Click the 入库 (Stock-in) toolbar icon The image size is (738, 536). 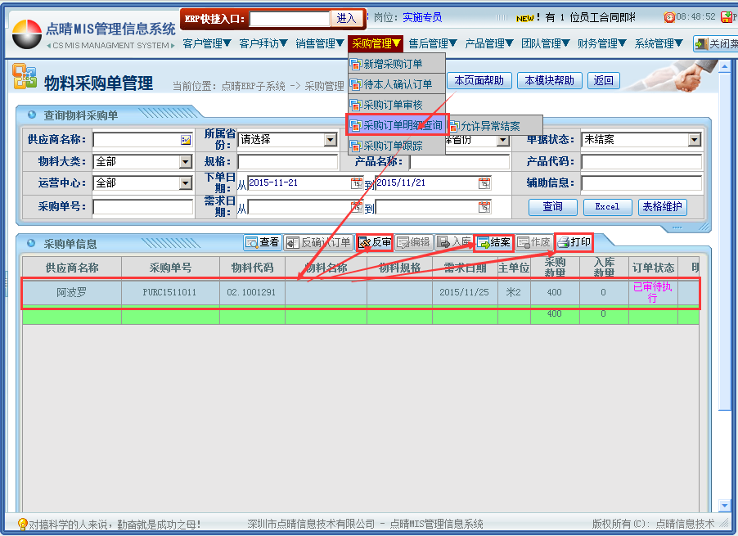point(454,242)
